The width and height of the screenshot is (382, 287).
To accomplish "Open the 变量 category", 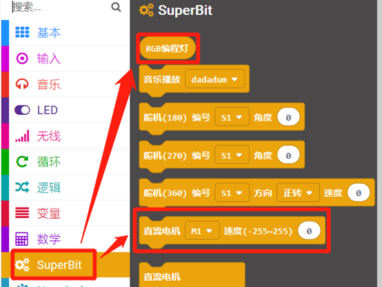I will pos(66,213).
